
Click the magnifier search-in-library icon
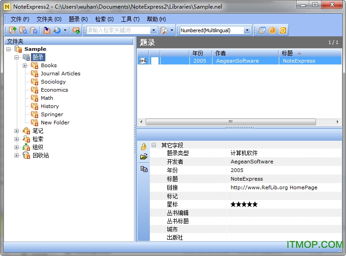point(164,30)
